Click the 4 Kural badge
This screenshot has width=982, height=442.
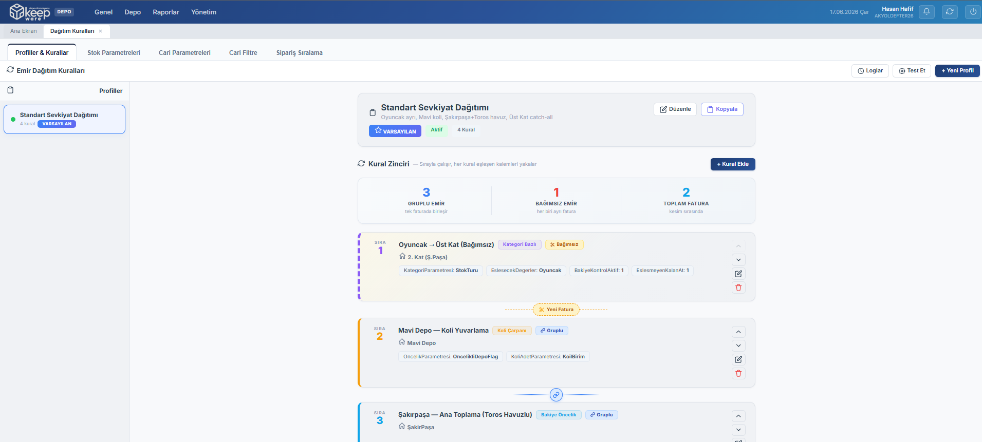click(466, 130)
